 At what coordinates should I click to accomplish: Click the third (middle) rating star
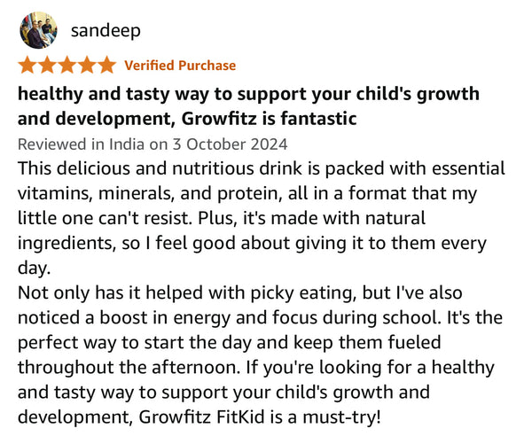point(67,65)
